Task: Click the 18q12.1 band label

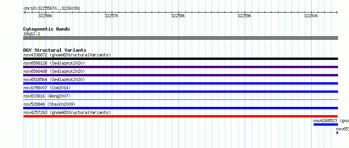Action: pyautogui.click(x=32, y=34)
